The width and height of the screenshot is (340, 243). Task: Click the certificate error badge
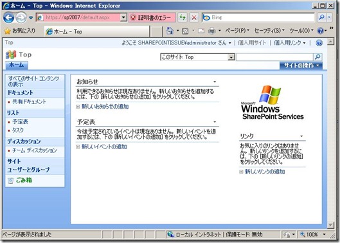tap(152, 17)
